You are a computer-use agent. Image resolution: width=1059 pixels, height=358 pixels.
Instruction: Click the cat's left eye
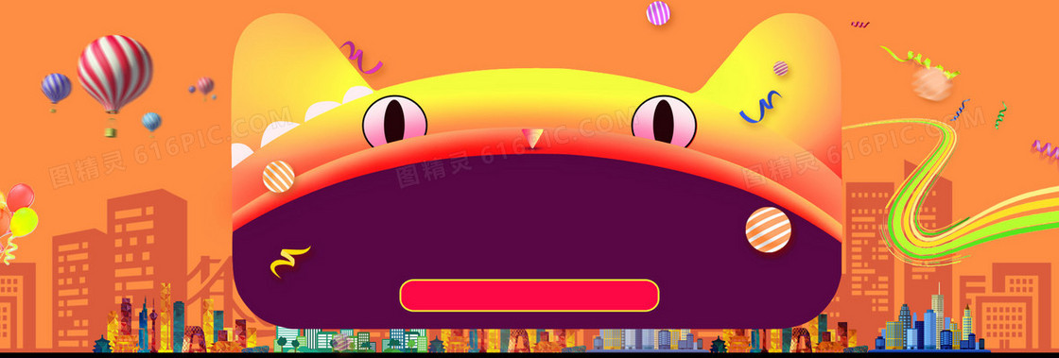pos(394,121)
